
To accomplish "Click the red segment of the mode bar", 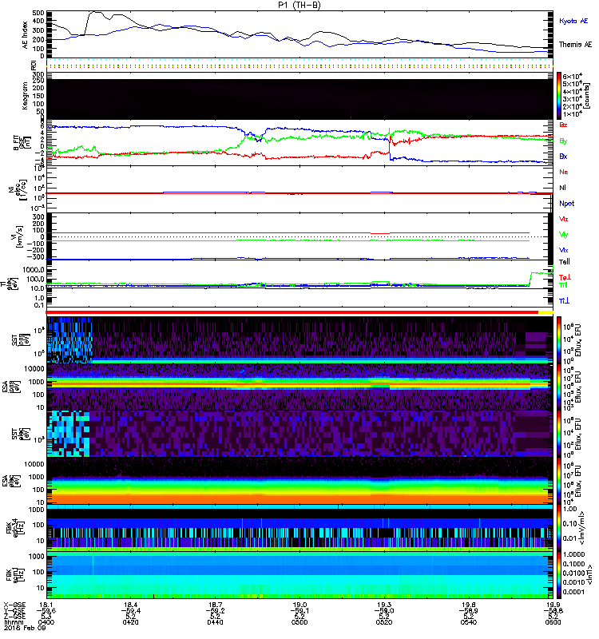I will point(292,312).
